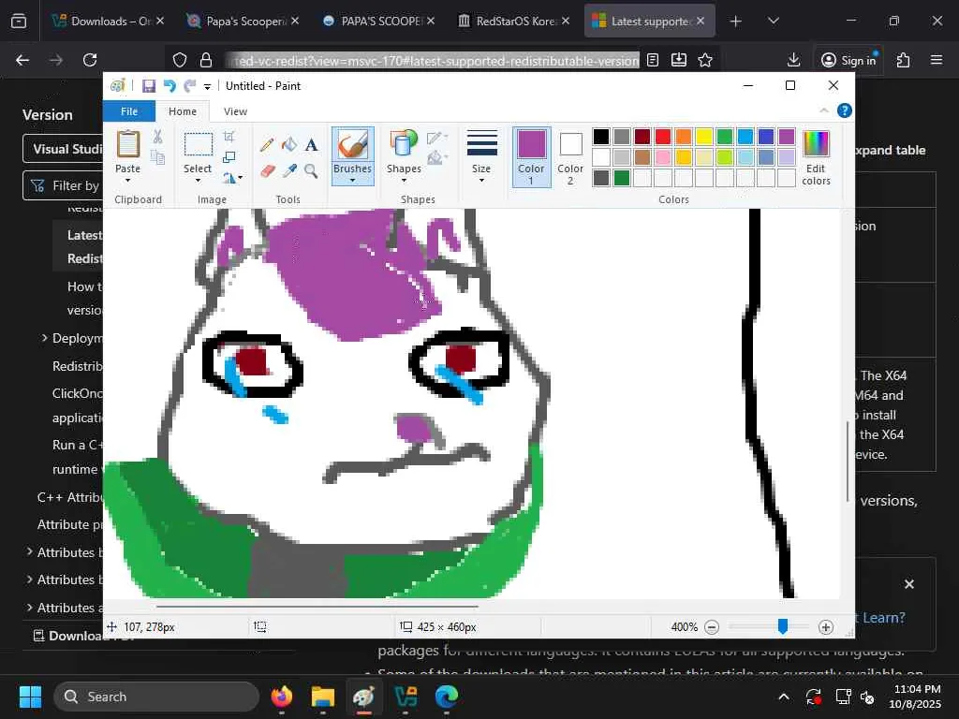Open the Size dropdown arrow
The image size is (959, 719).
tap(481, 181)
